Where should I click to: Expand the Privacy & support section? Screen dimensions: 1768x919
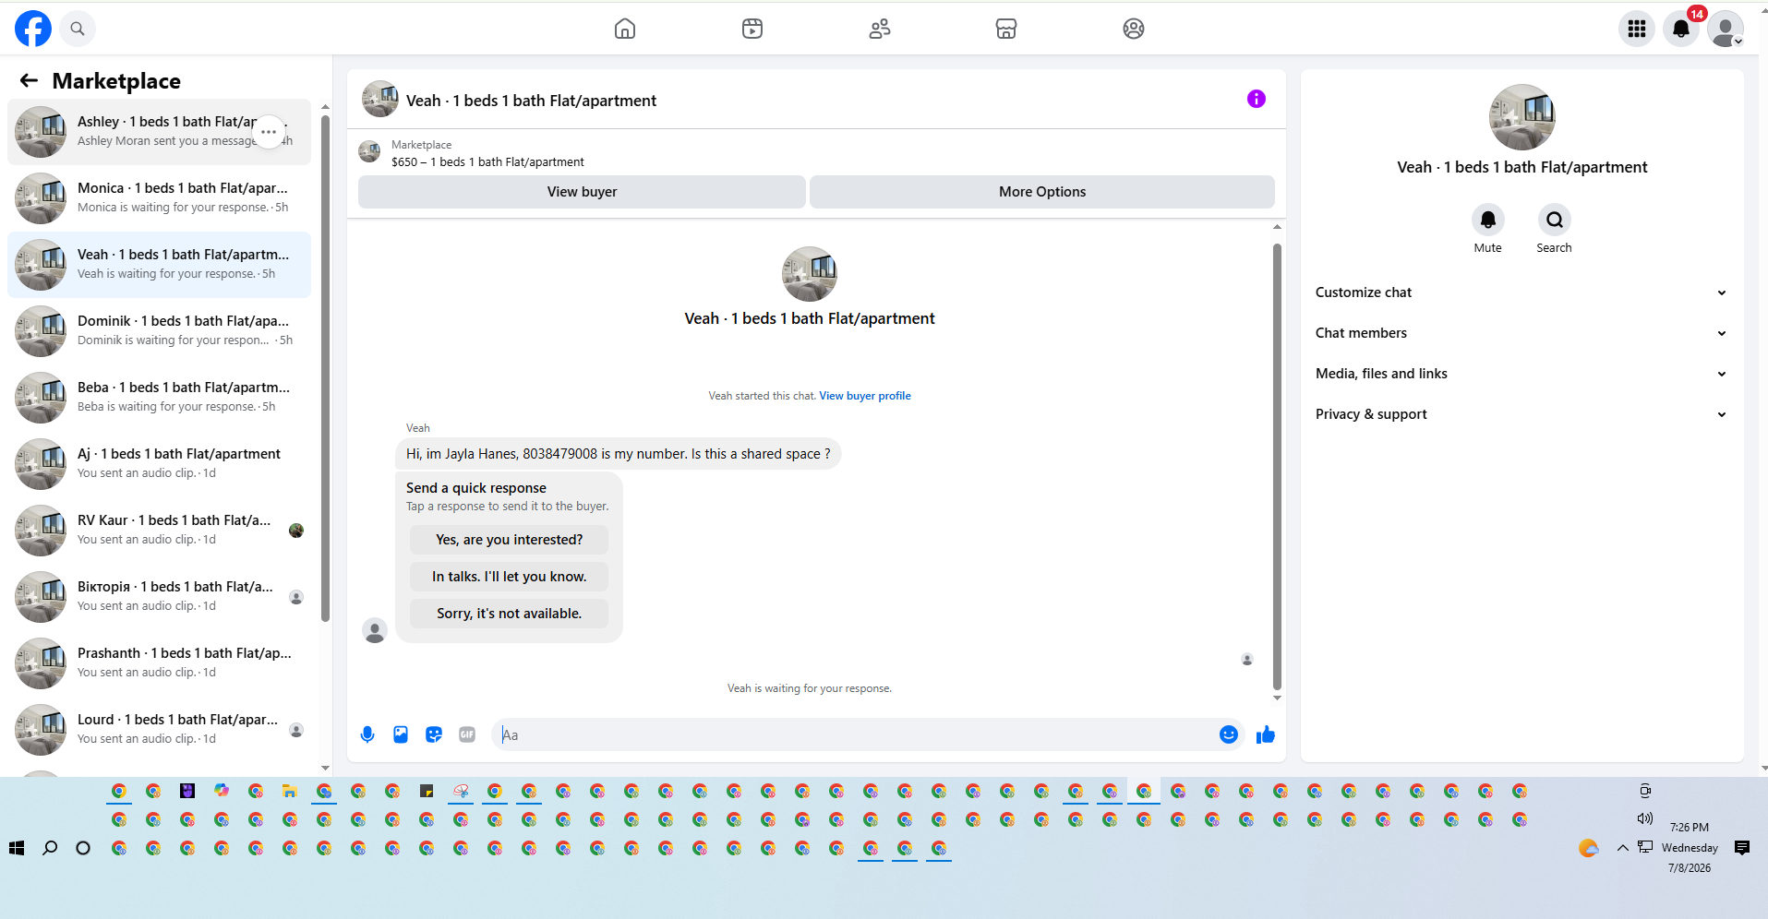click(1521, 414)
